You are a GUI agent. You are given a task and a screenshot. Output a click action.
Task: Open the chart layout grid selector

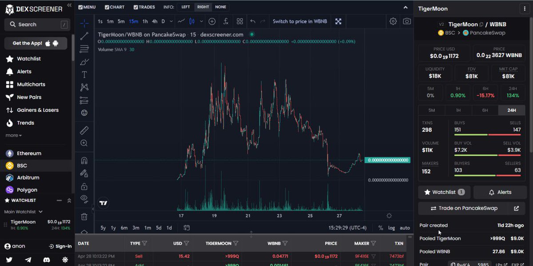(240, 21)
